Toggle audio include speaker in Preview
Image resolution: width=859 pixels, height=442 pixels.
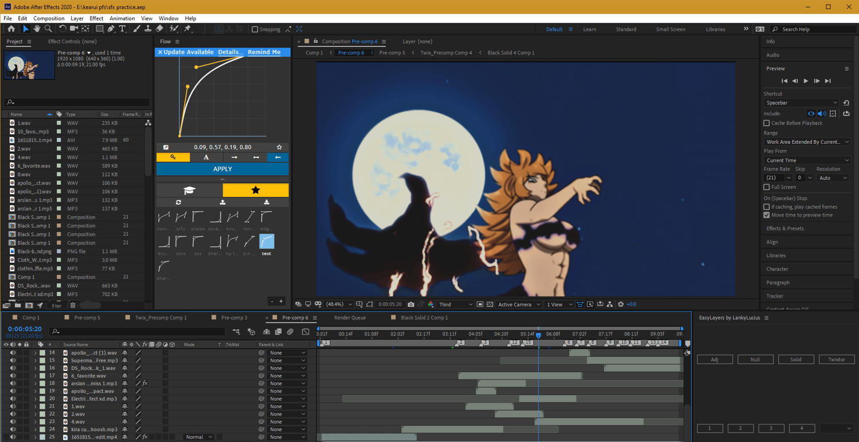coord(822,114)
